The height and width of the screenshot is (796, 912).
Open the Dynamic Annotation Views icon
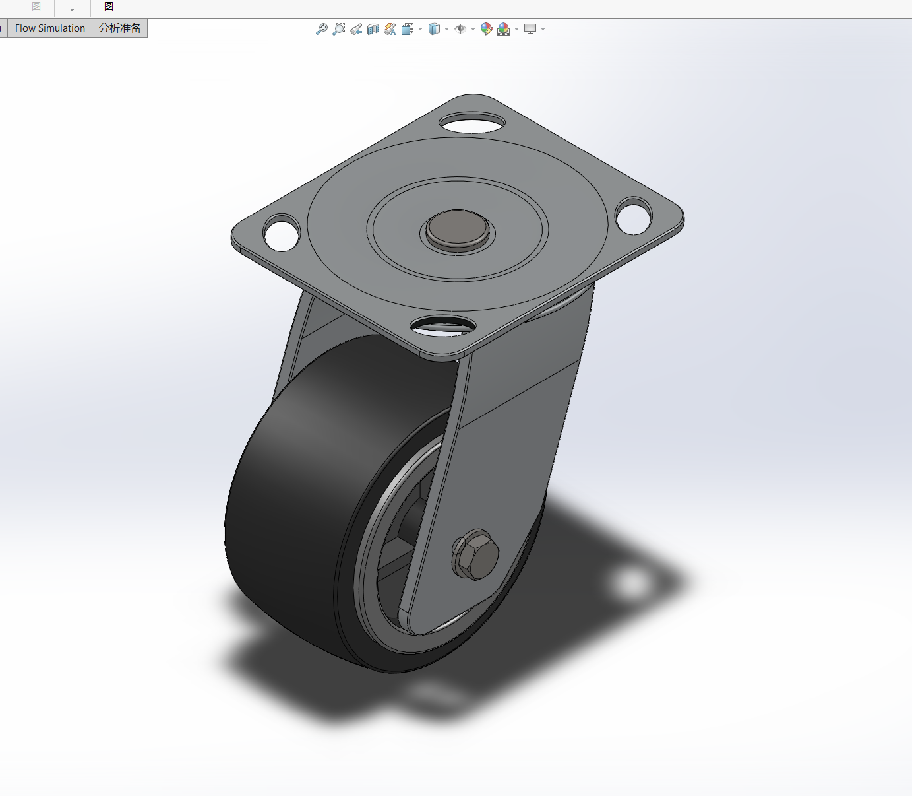point(390,29)
